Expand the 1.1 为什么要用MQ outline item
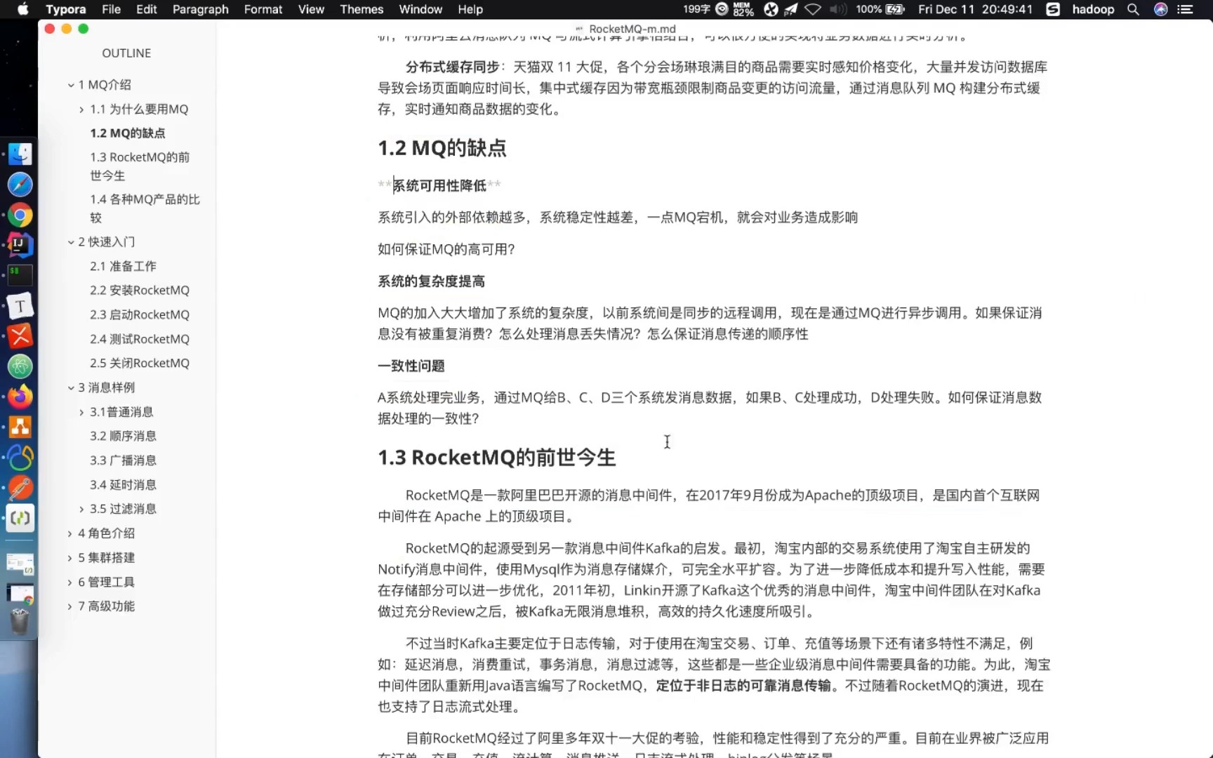This screenshot has height=758, width=1213. click(81, 109)
